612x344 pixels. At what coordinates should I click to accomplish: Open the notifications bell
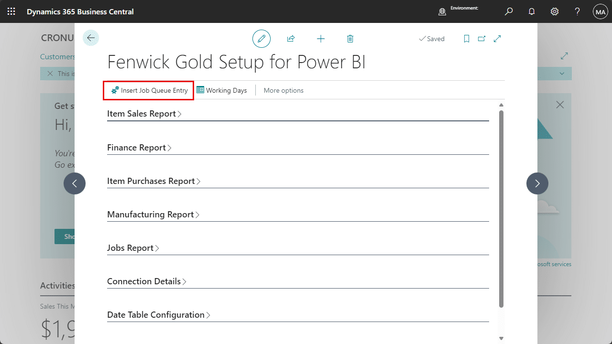532,11
